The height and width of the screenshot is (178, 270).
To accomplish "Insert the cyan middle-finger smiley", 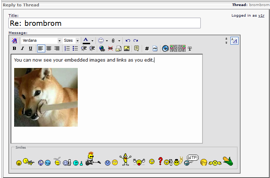I will (78, 163).
